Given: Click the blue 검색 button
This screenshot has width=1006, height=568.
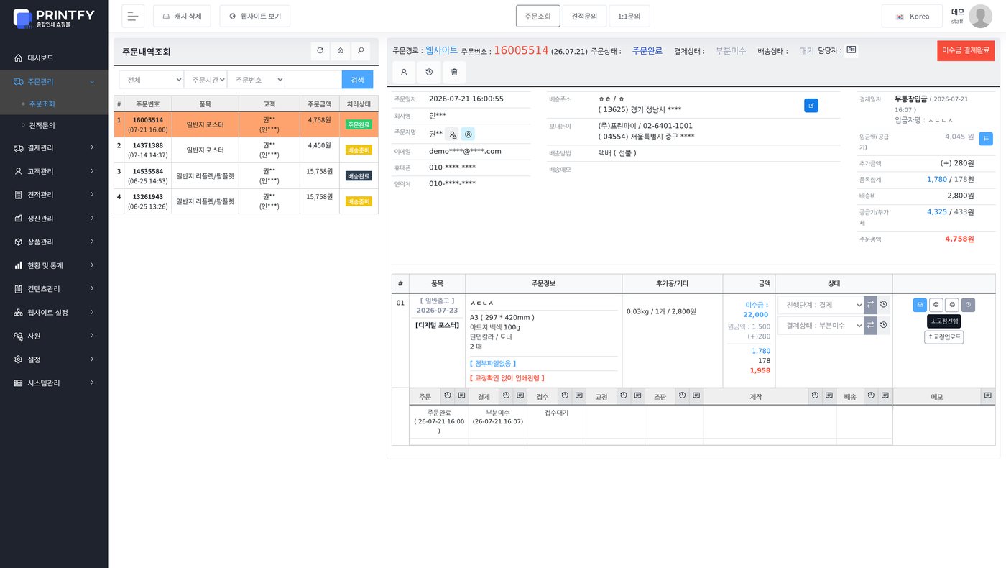Looking at the screenshot, I should click(x=358, y=80).
